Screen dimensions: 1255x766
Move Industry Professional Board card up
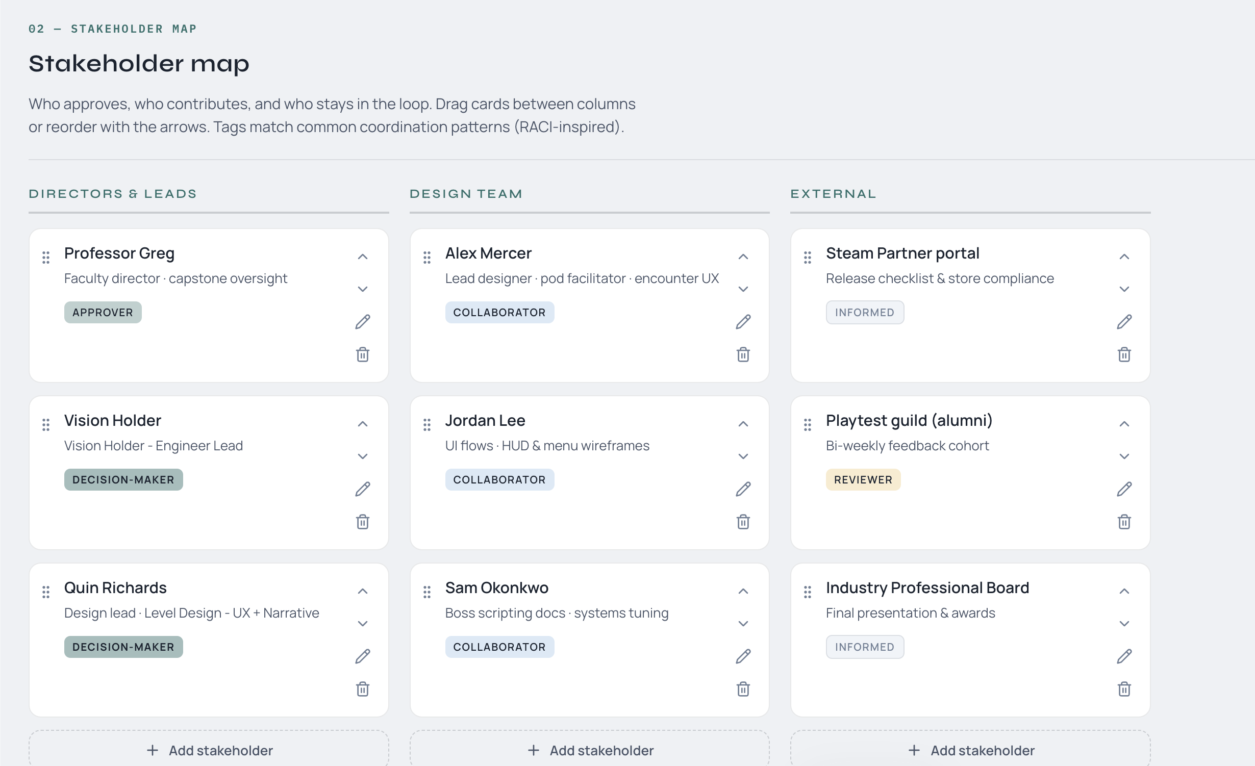tap(1124, 591)
